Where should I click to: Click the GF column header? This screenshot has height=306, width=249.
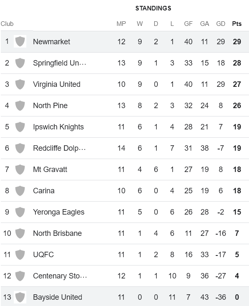tap(188, 24)
